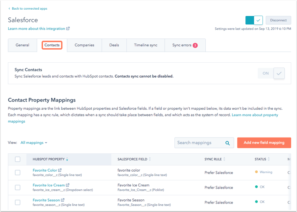
Task: Check the select-all mappings checkbox
Action: point(17,159)
